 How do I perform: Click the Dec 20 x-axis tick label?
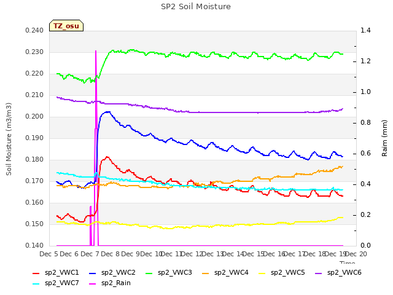pos(356,254)
